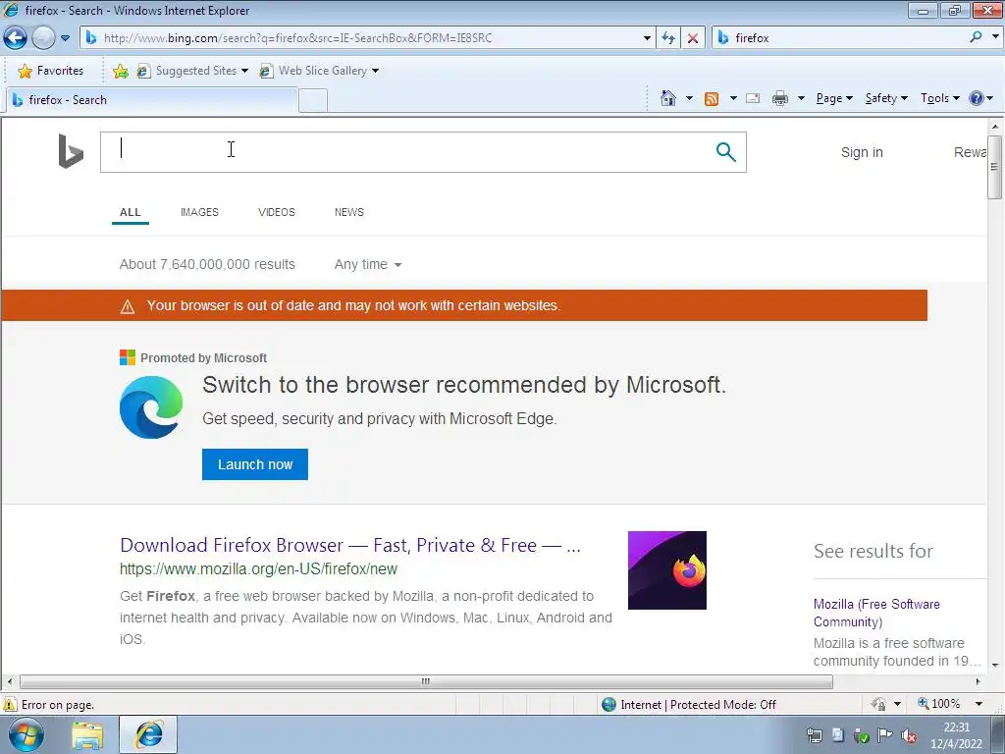Stop loading with the red X icon
The image size is (1005, 754).
point(693,38)
